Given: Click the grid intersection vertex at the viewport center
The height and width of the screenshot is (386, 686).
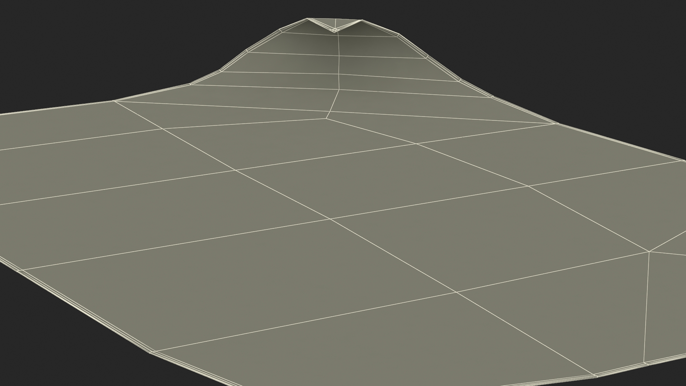Looking at the screenshot, I should click(x=330, y=218).
